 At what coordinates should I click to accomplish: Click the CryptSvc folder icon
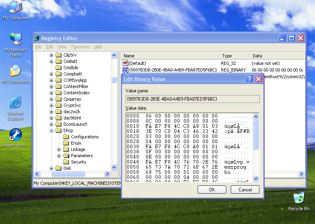click(x=58, y=105)
